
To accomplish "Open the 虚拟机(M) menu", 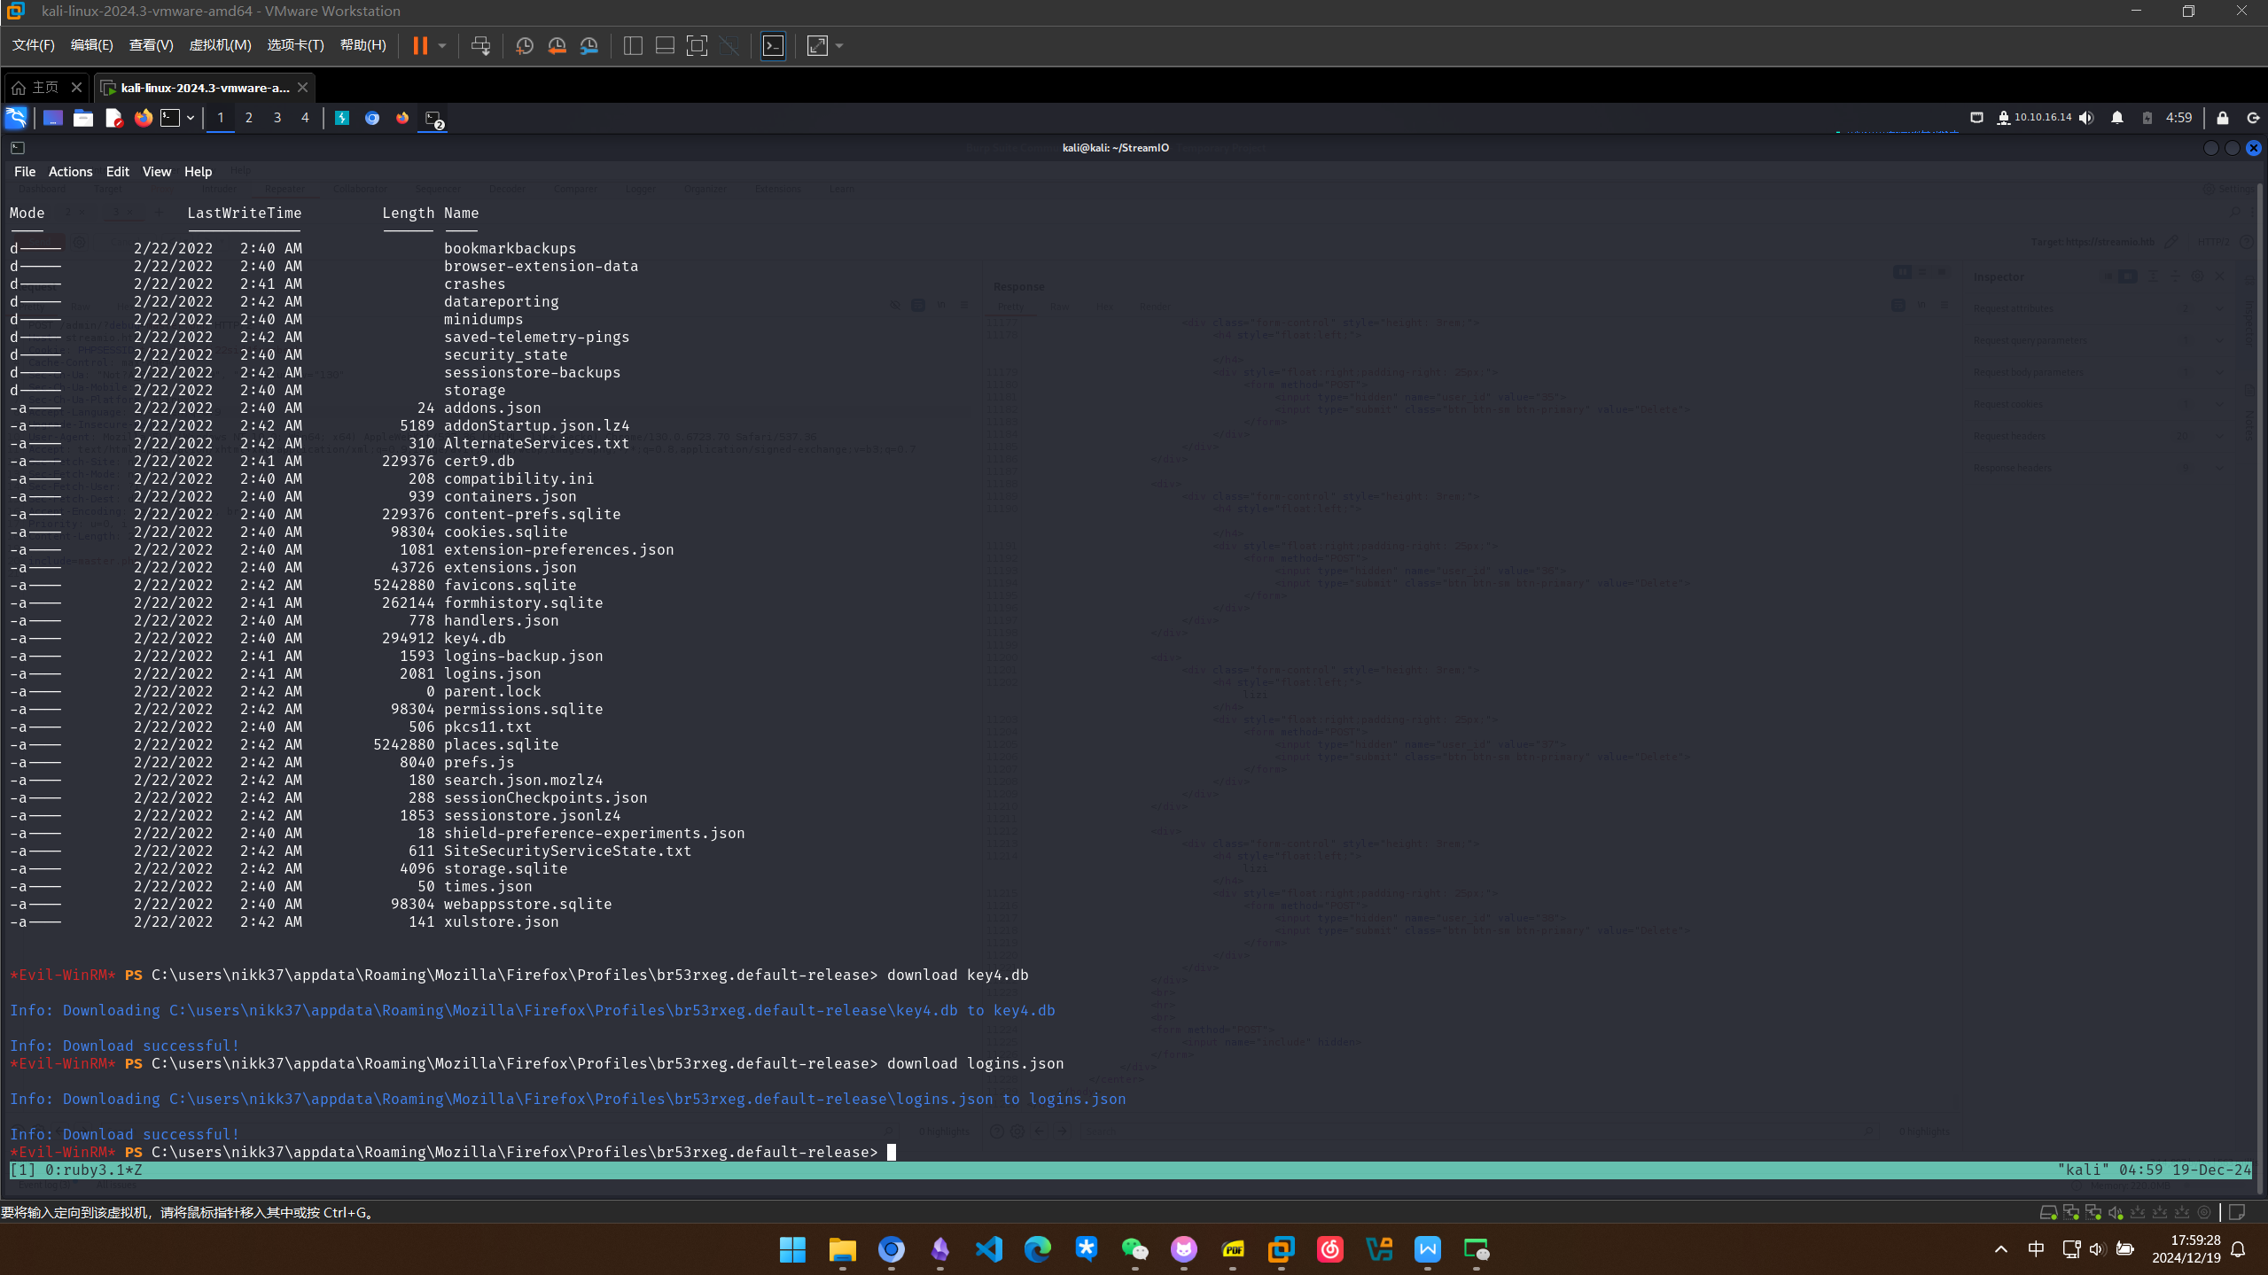I will pyautogui.click(x=220, y=45).
